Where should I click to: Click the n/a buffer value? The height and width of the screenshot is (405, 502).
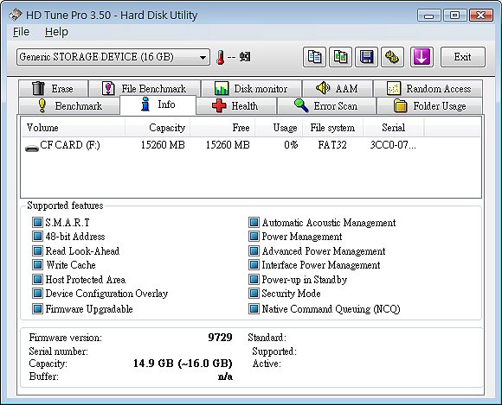point(225,377)
